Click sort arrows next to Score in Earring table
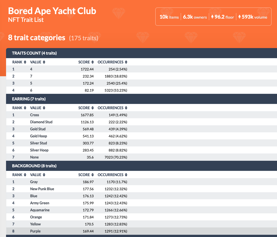Screen dimensions: 277x237 [93, 108]
